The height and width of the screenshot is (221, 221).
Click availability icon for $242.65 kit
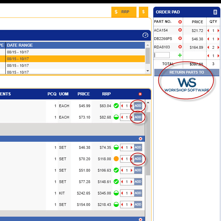[x=116, y=193]
